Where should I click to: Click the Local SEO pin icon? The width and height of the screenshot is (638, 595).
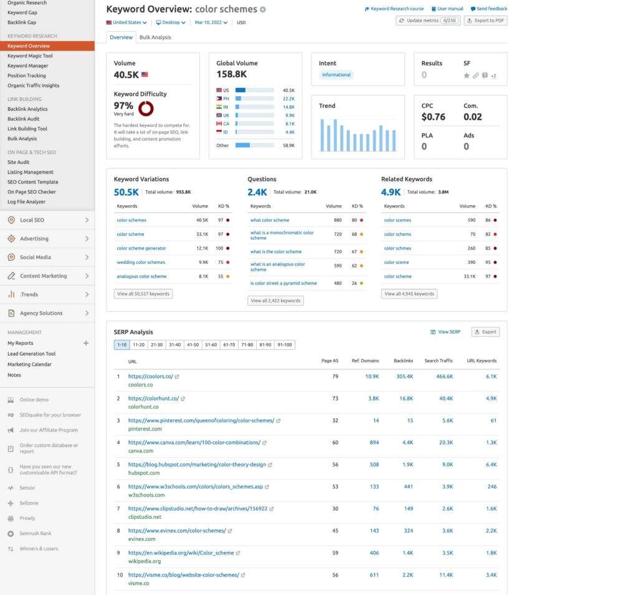tap(11, 220)
